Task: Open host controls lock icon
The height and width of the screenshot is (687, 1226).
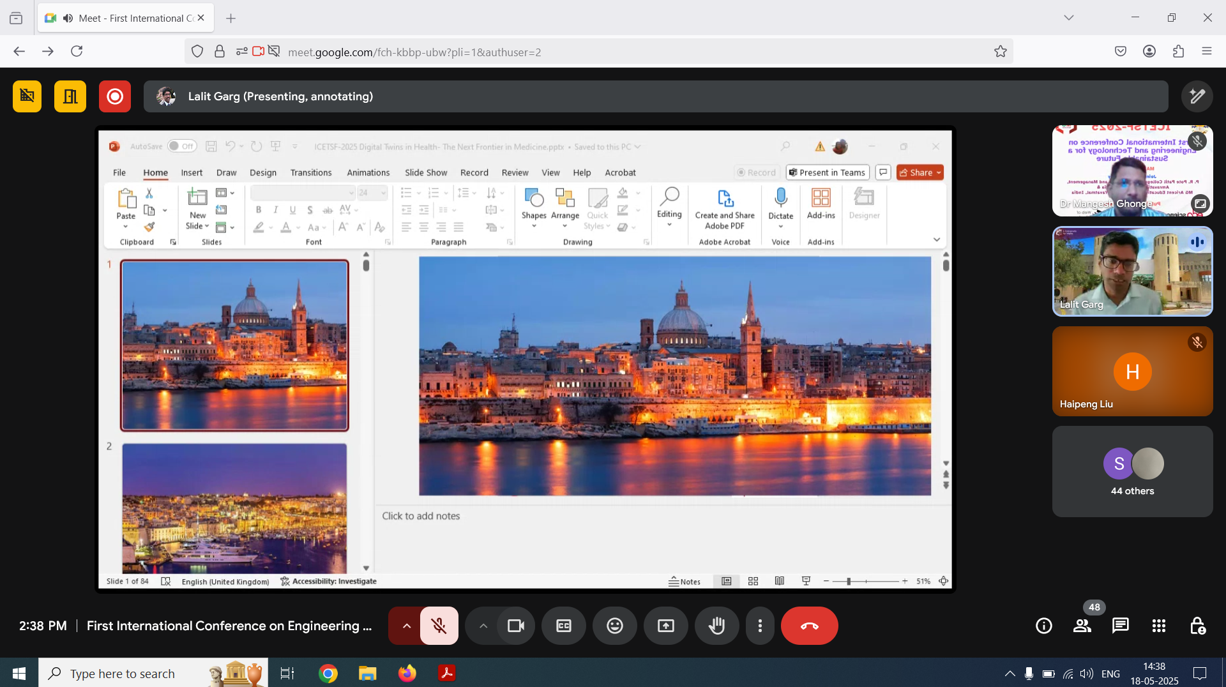Action: pyautogui.click(x=1197, y=626)
